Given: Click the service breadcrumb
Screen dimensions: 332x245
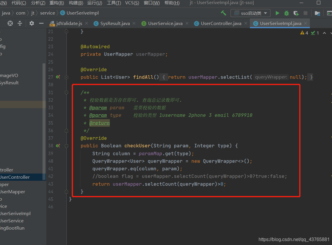Looking at the screenshot, I should click(x=47, y=13).
